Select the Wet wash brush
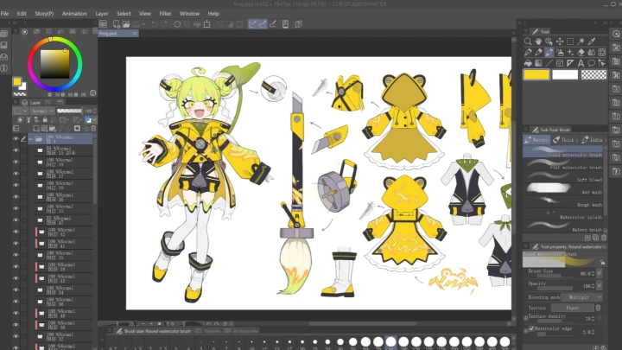 (563, 189)
